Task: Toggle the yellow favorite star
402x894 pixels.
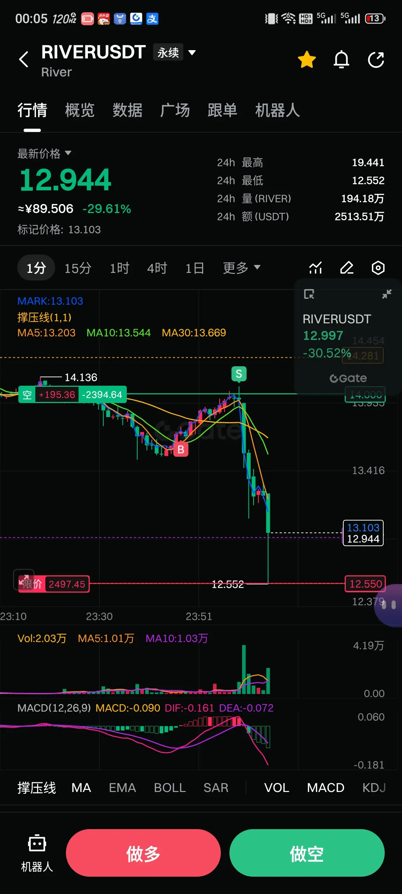Action: [307, 59]
